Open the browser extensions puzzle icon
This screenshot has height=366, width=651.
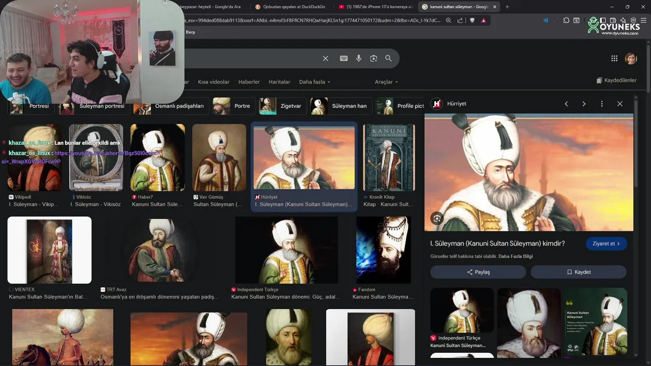566,20
